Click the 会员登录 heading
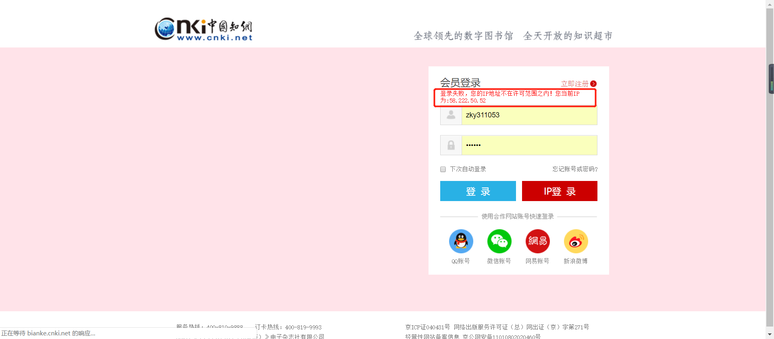The width and height of the screenshot is (774, 339). point(460,83)
